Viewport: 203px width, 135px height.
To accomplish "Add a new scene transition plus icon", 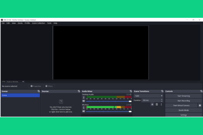I will [152, 105].
